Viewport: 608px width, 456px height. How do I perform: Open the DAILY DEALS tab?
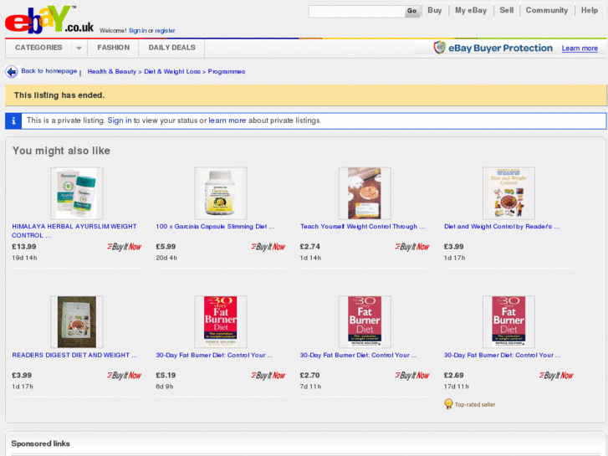(x=171, y=48)
